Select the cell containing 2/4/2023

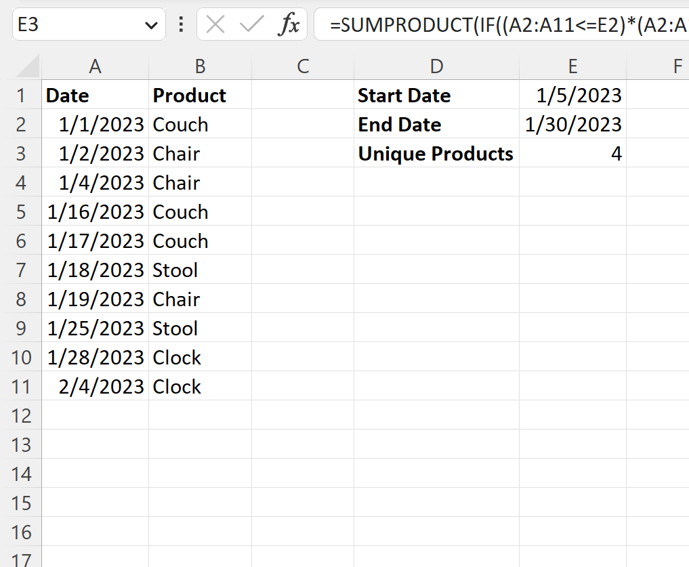point(95,387)
